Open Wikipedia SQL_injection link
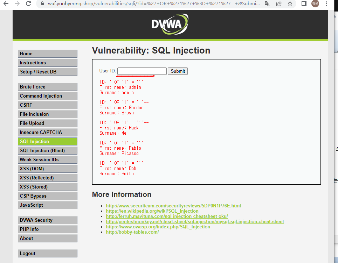The image size is (338, 263). tap(152, 211)
